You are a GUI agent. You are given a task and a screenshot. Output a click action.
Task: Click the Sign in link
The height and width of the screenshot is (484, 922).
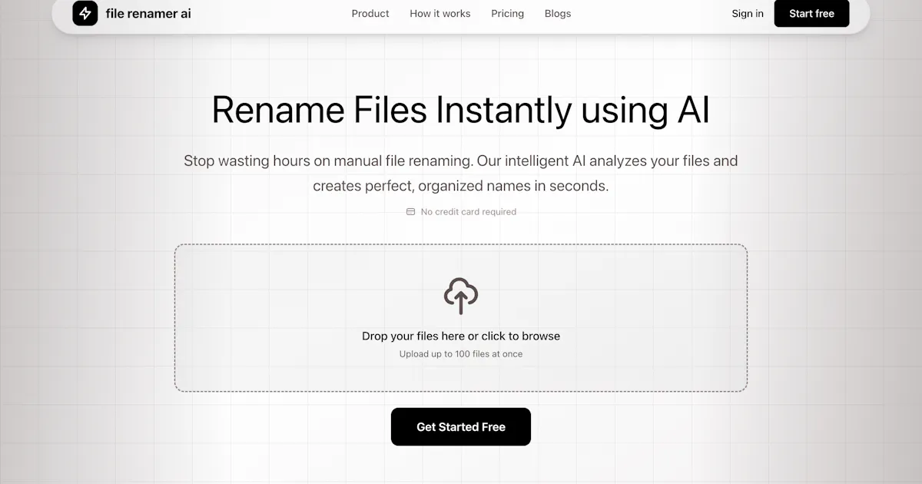pyautogui.click(x=748, y=14)
